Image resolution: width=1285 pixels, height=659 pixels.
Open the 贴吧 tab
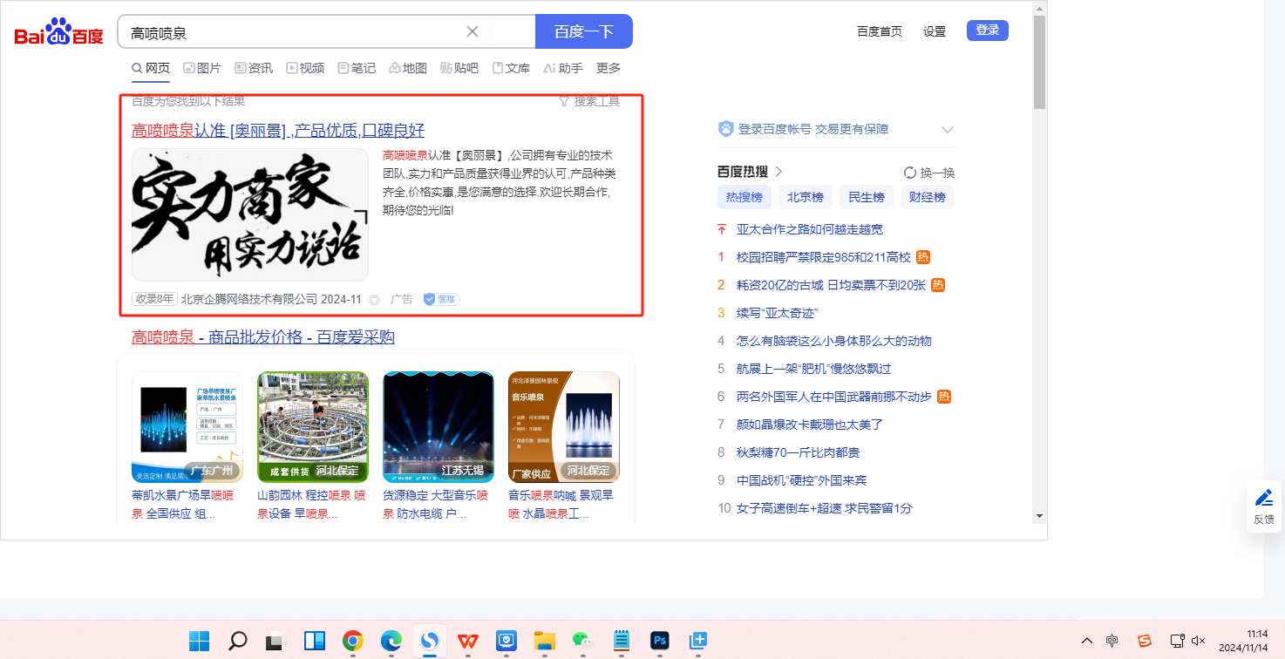pos(459,68)
